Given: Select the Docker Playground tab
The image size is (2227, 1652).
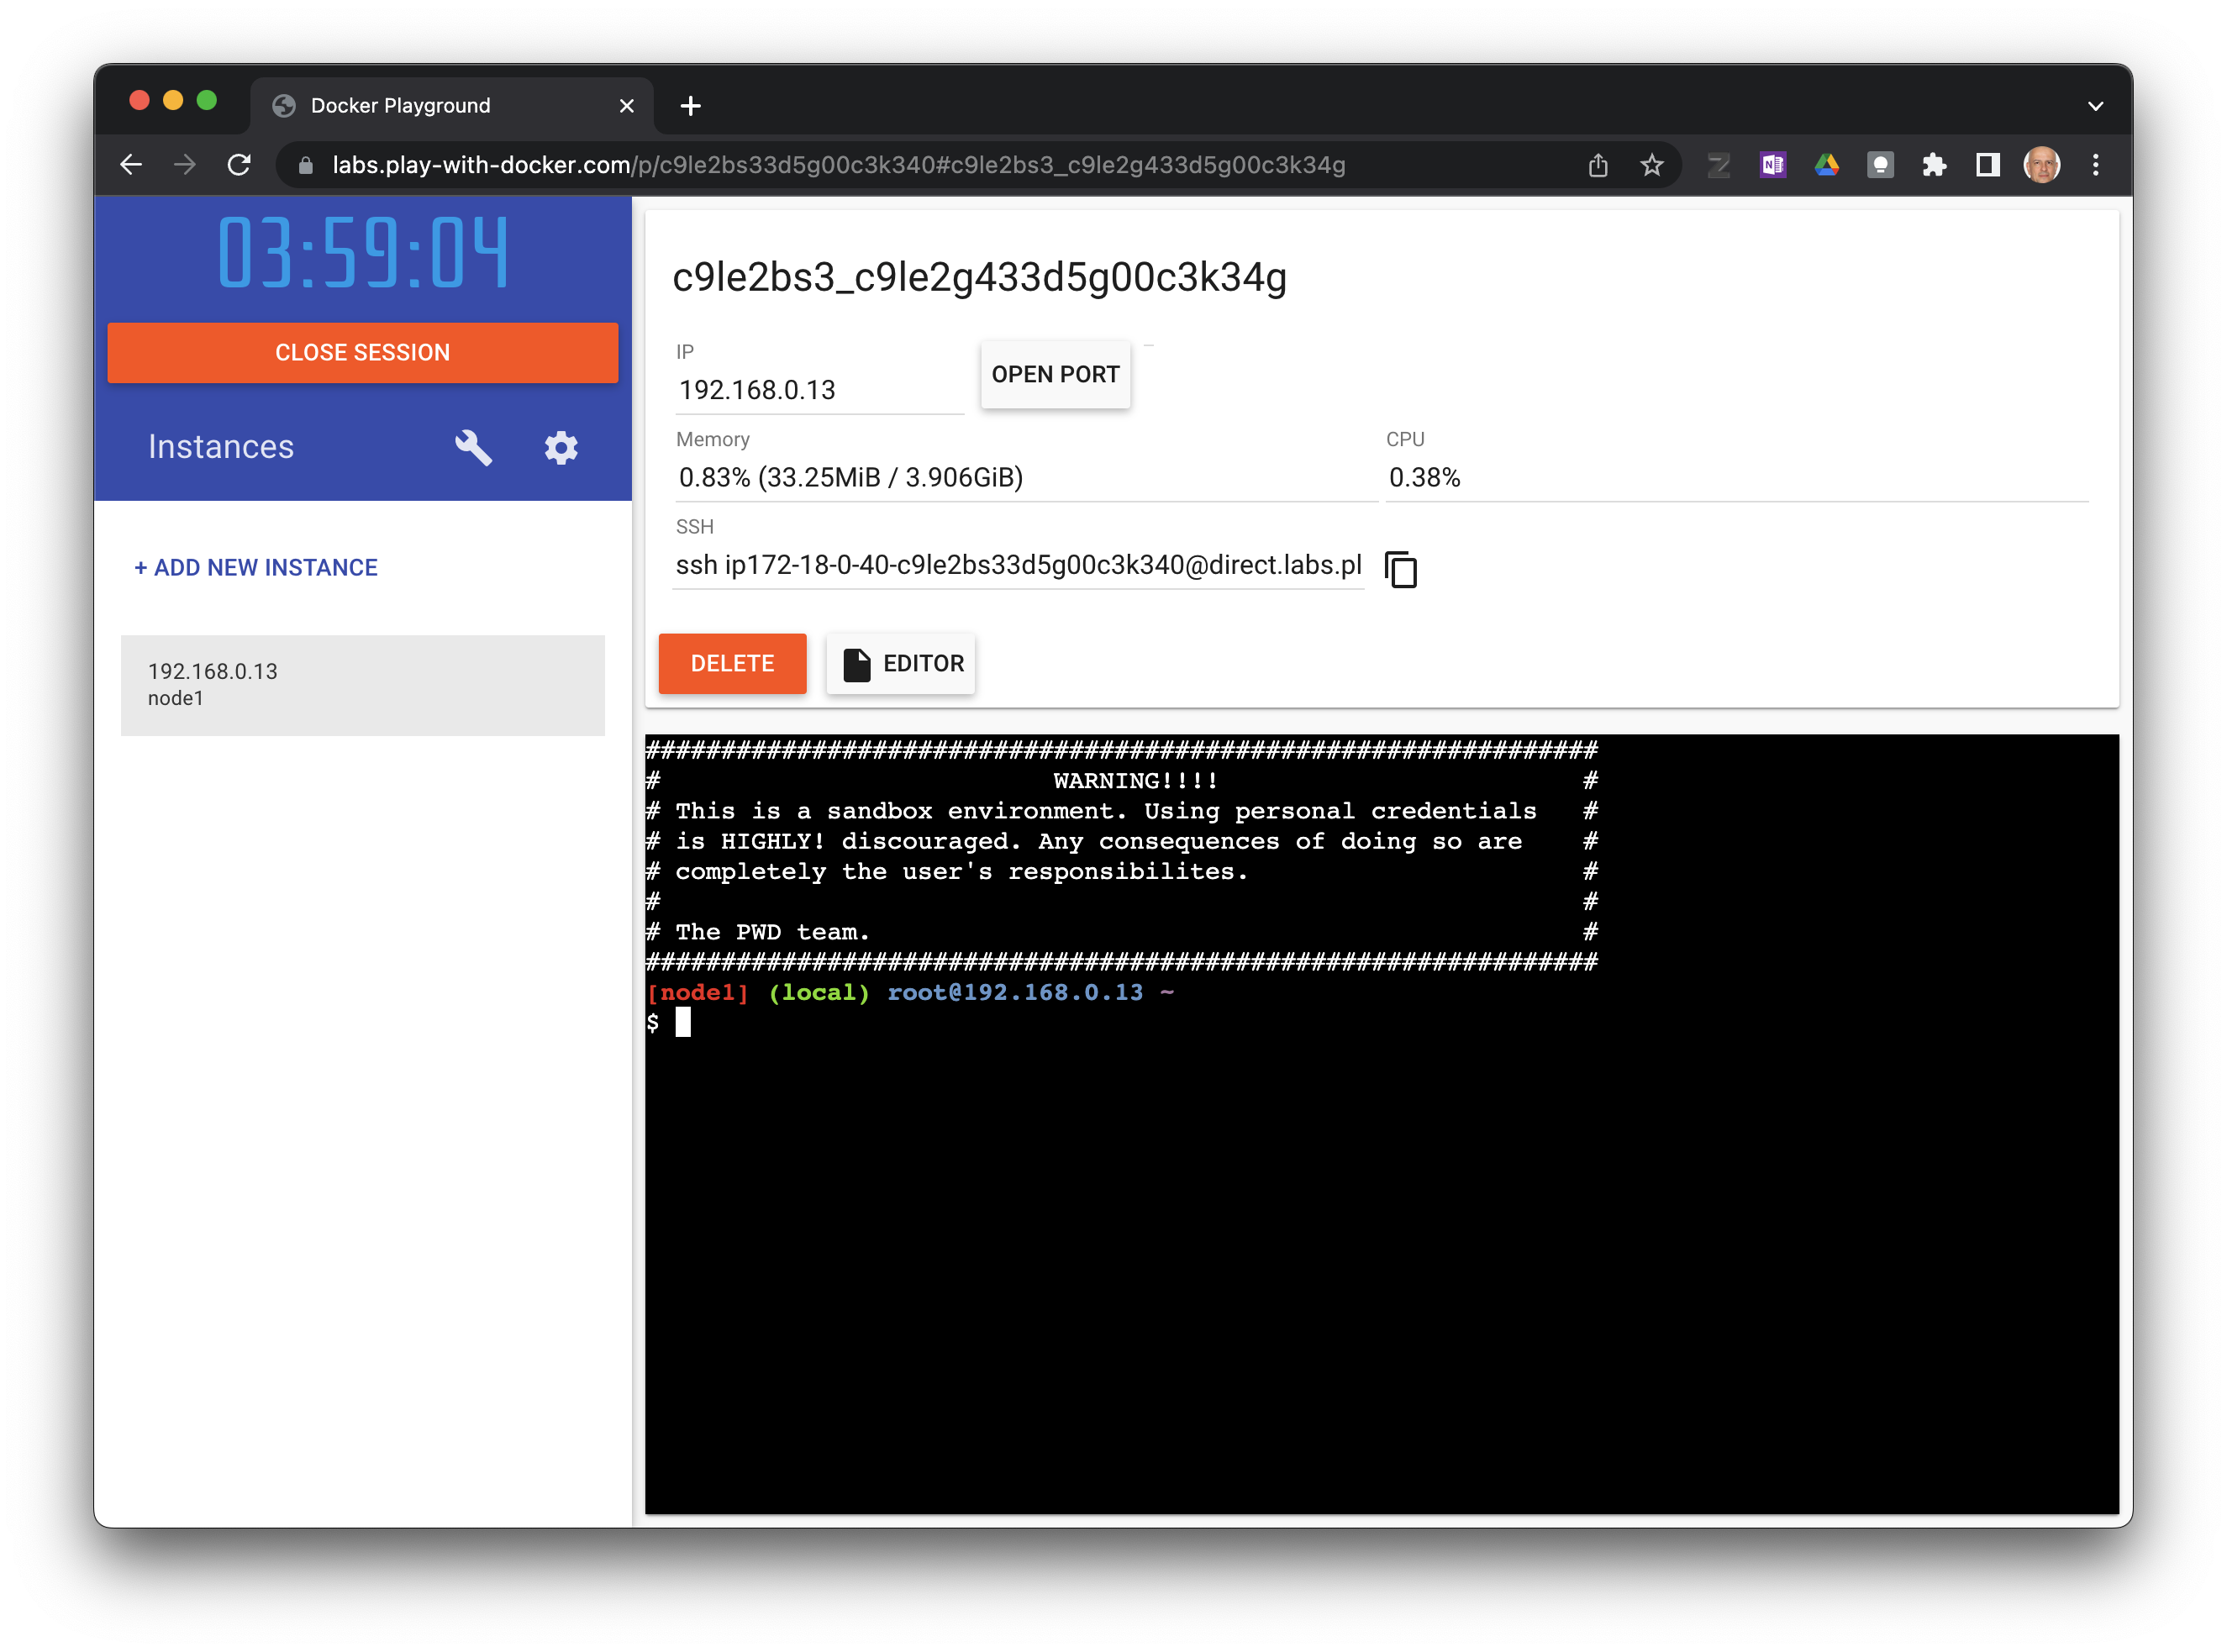Looking at the screenshot, I should (x=400, y=106).
